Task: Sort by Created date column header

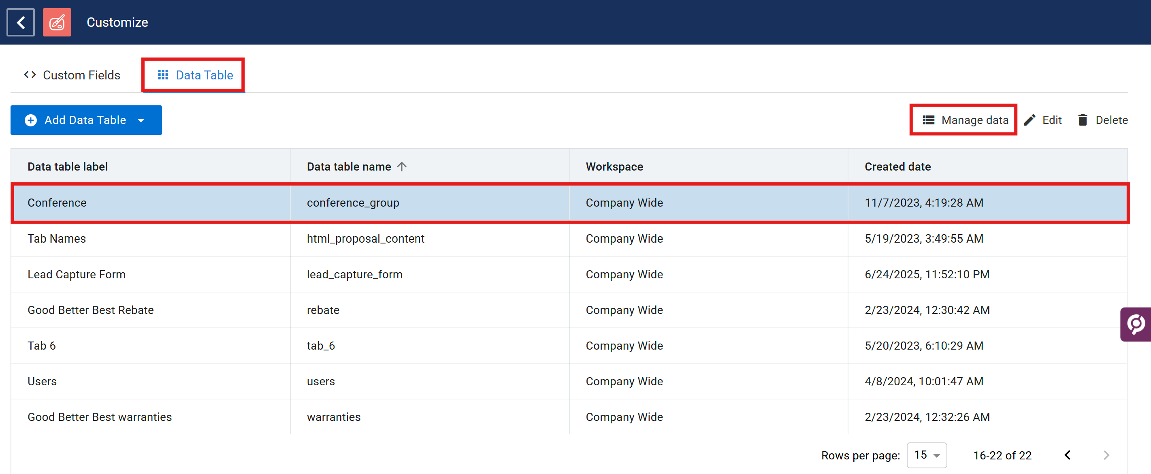Action: [897, 167]
